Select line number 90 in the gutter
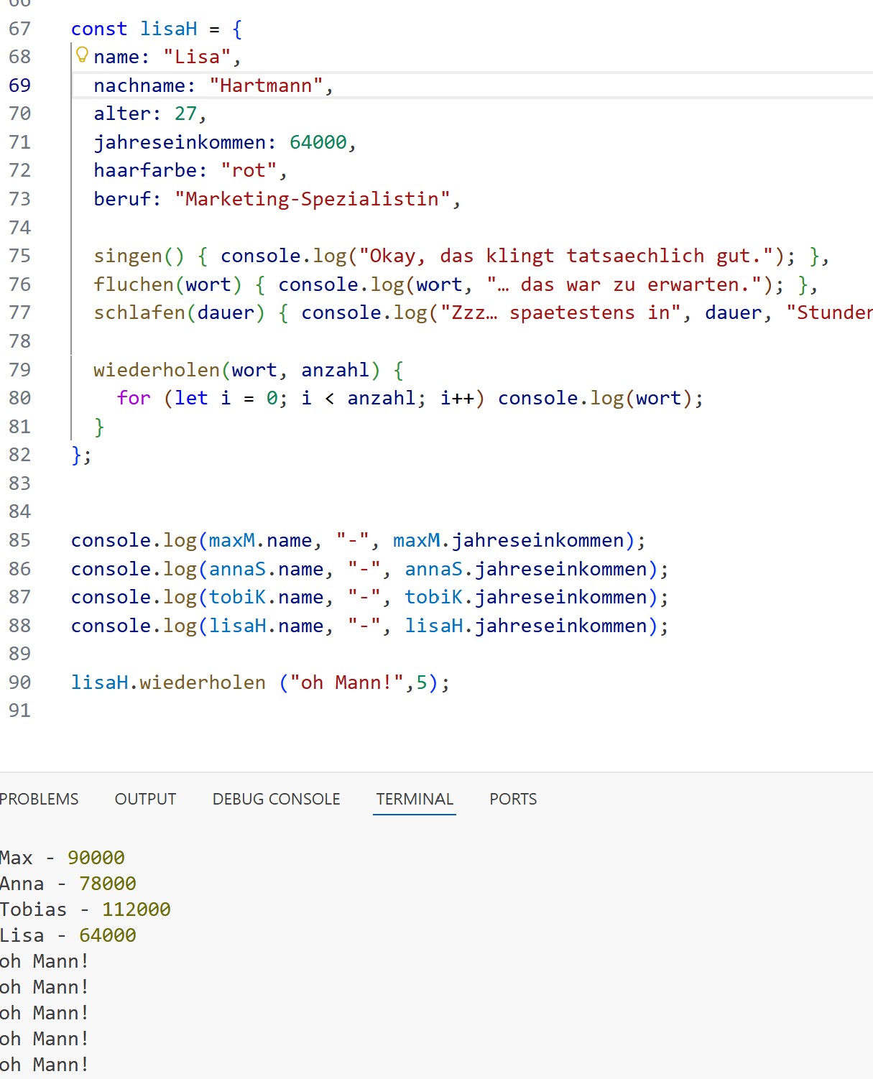 [x=20, y=682]
